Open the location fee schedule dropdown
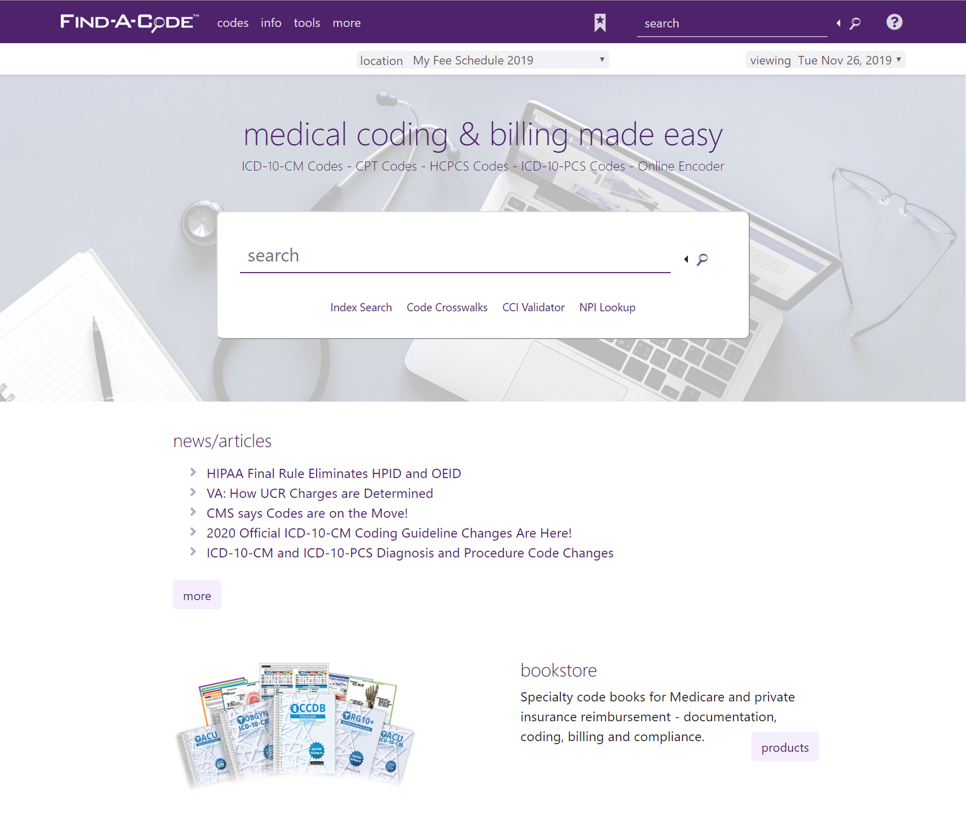 click(x=482, y=60)
